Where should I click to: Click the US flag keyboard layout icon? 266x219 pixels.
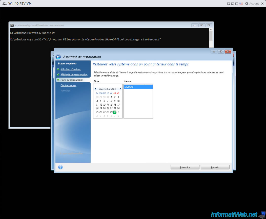[x=241, y=4]
